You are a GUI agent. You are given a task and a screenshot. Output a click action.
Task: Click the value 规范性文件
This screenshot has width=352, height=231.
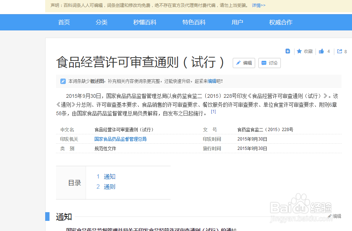[105, 148]
